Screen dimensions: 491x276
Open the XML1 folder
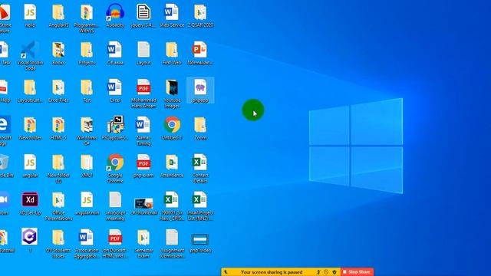(87, 166)
